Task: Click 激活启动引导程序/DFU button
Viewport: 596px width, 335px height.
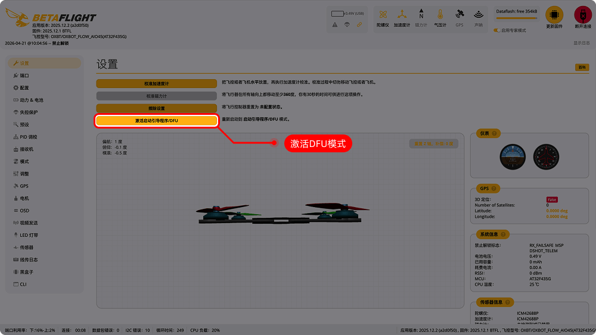Action: 156,121
